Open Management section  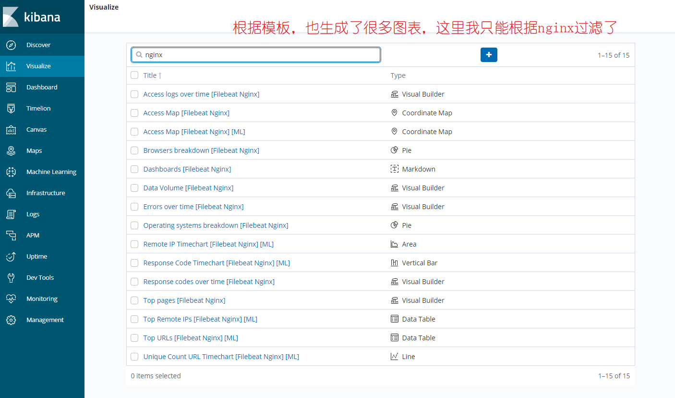[45, 320]
